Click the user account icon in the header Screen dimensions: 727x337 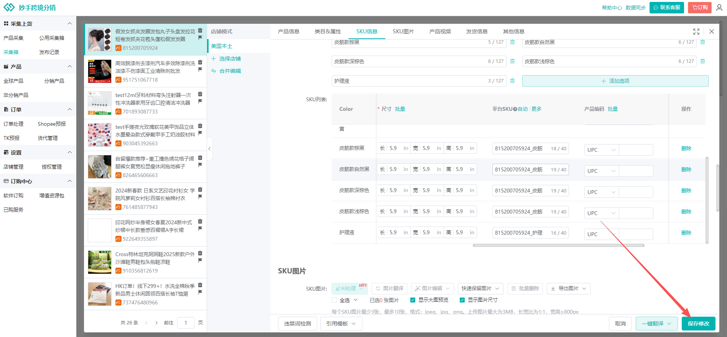tap(719, 8)
